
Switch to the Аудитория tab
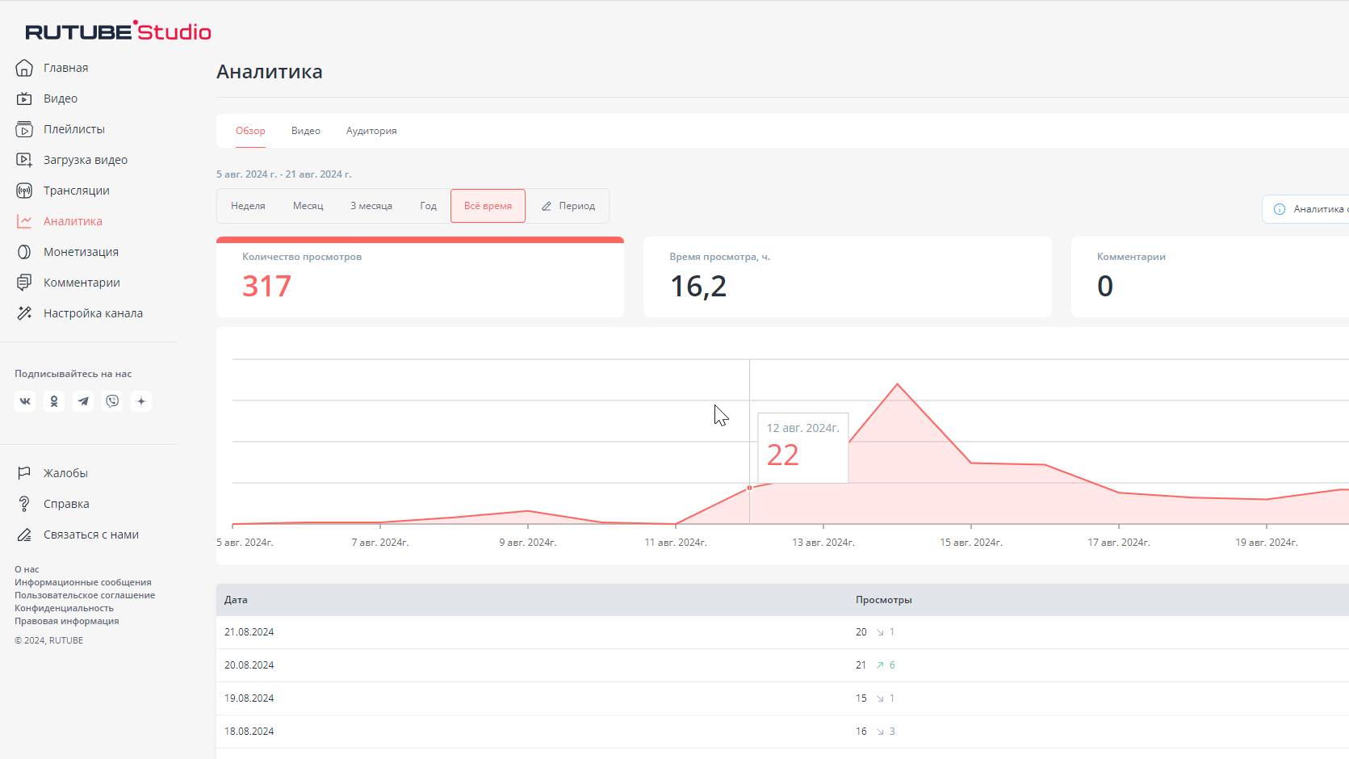pyautogui.click(x=371, y=131)
